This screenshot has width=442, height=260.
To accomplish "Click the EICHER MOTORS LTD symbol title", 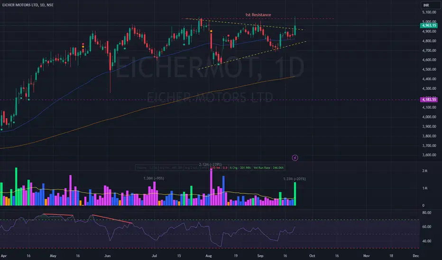I will pos(28,5).
